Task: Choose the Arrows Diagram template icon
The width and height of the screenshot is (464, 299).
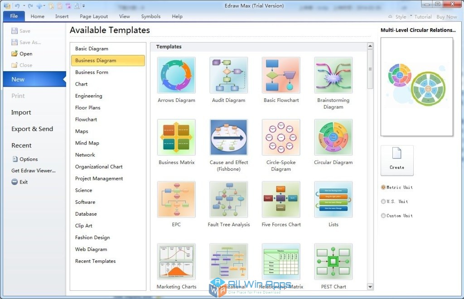Action: (x=176, y=75)
